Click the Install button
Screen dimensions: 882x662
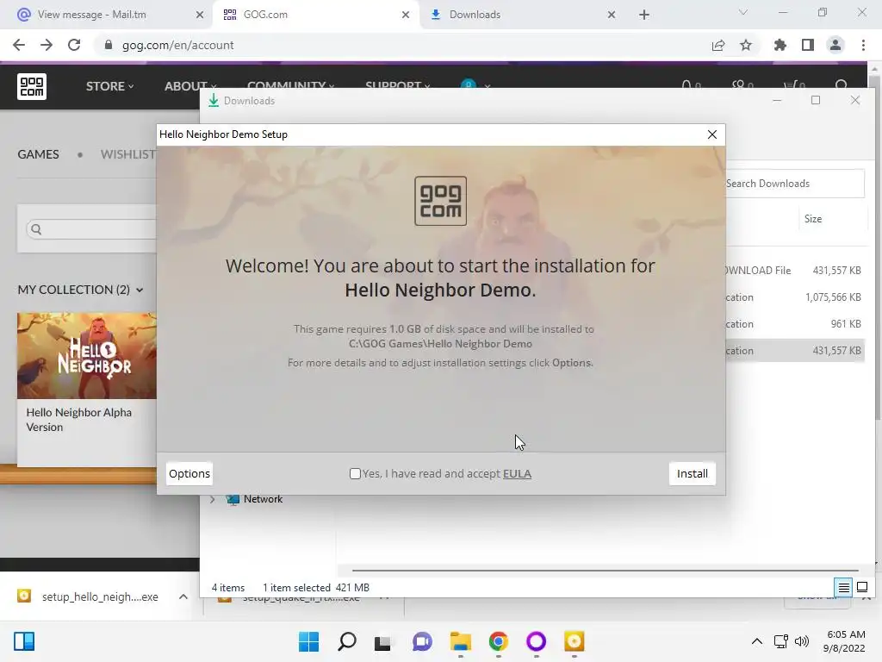click(x=693, y=474)
